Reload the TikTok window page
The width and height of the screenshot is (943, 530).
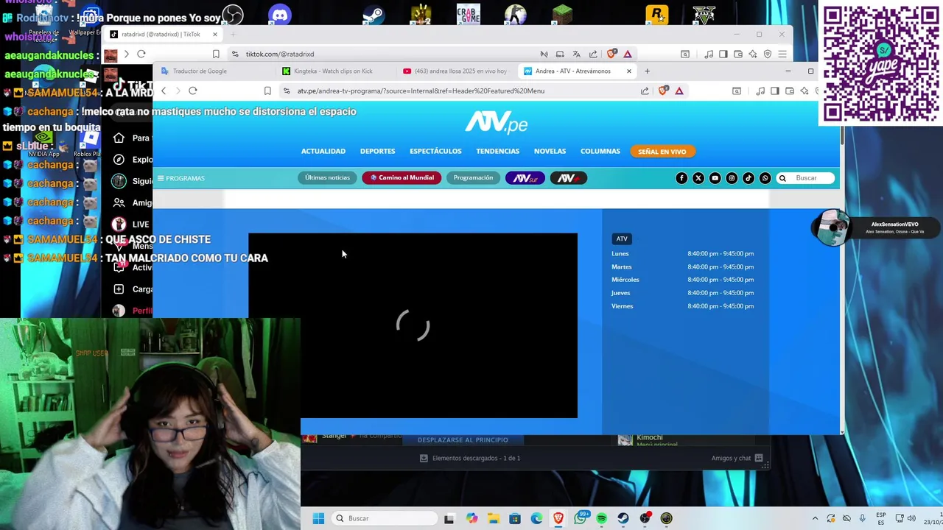(x=141, y=54)
